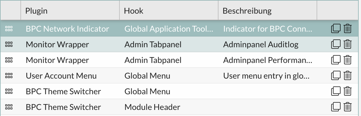
Task: Click drag handle of User Account Menu row
Action: click(9, 76)
